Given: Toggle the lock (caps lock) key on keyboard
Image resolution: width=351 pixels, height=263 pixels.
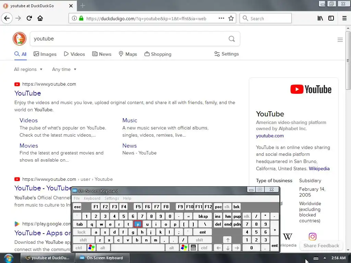Looking at the screenshot, I should pos(82,232).
